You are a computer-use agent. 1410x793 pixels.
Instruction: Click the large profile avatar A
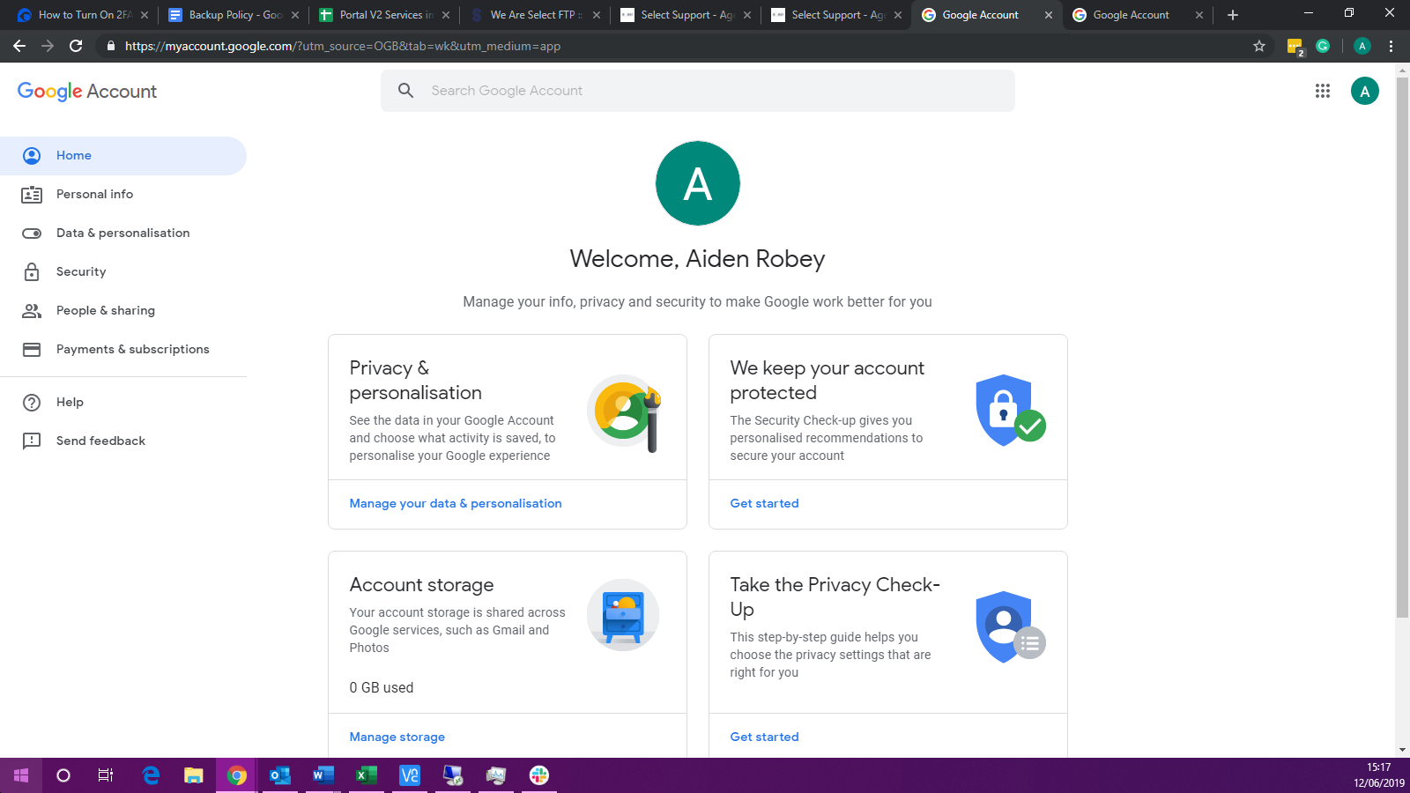click(698, 183)
